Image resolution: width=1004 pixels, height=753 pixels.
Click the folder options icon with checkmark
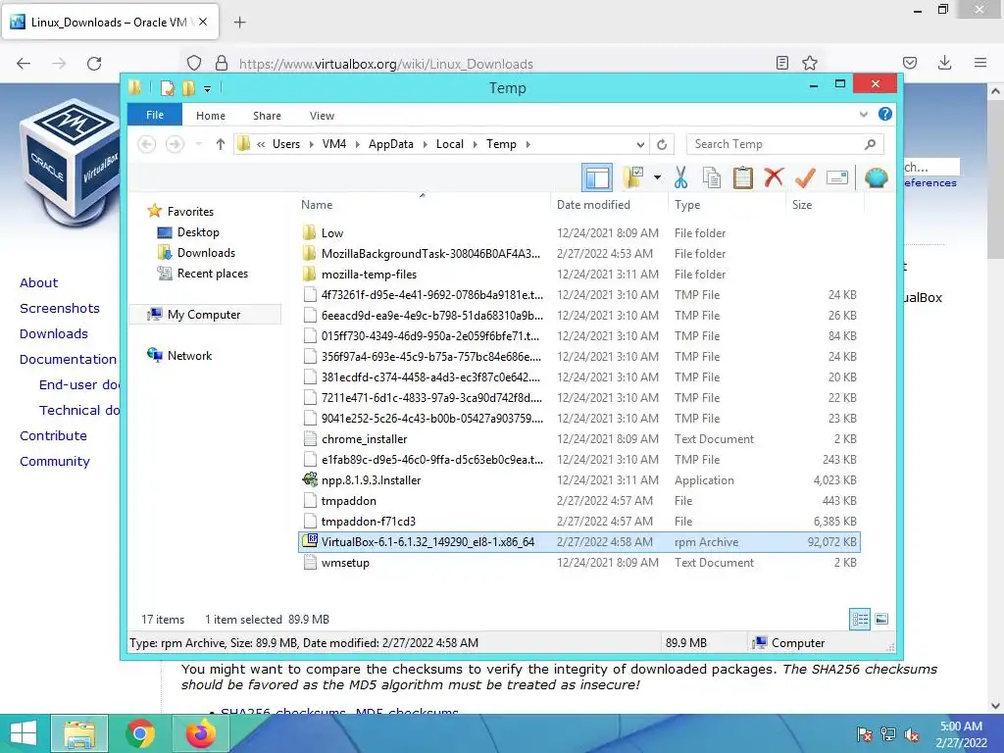632,177
